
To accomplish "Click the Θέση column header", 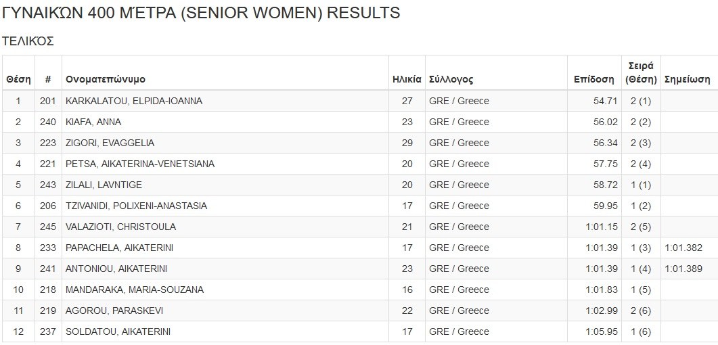I will (18, 79).
